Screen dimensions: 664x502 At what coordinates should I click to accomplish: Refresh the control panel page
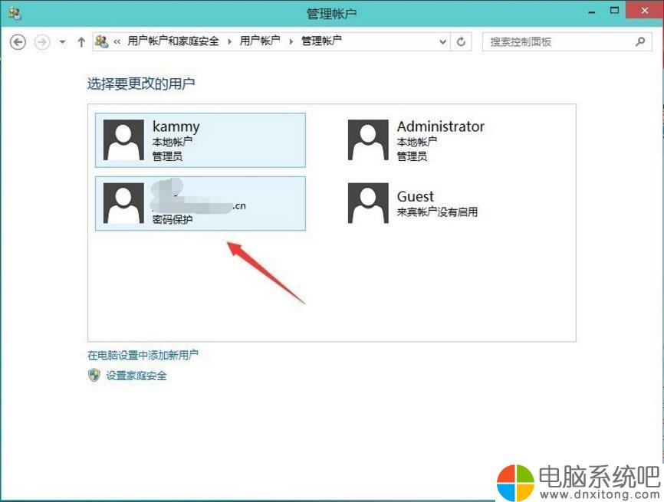[461, 41]
